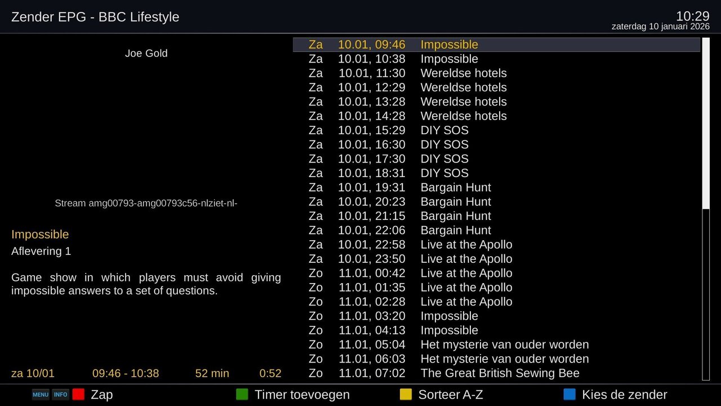
Task: Click the clock showing 10:29
Action: [693, 16]
